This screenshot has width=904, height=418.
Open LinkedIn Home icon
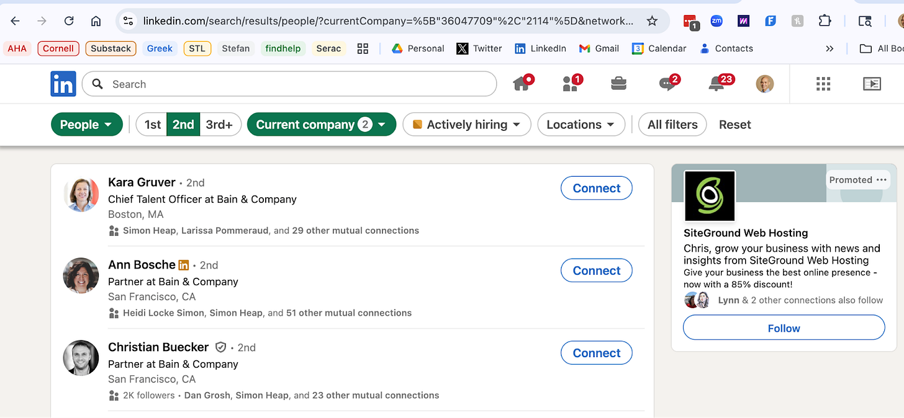(522, 83)
